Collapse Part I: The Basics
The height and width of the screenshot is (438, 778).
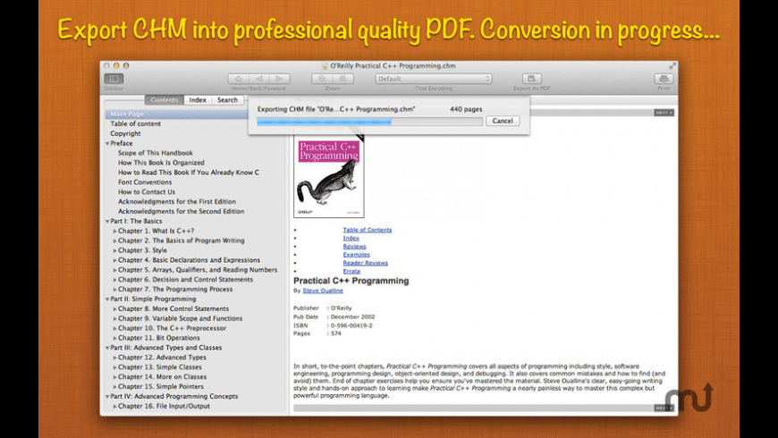tap(107, 221)
